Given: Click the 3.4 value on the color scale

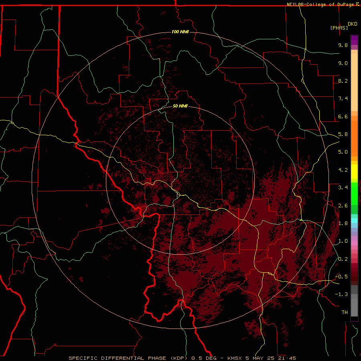Looking at the screenshot, I should [x=343, y=188].
